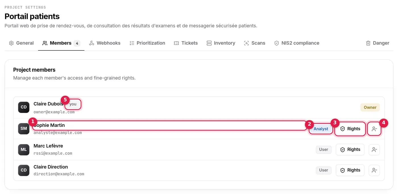Click the CD avatar of Claire Direction
The height and width of the screenshot is (194, 398).
[x=24, y=170]
